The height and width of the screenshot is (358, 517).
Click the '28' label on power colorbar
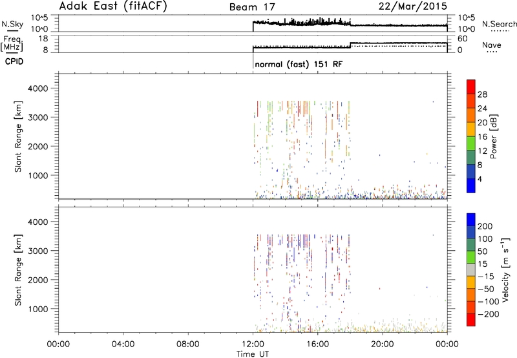point(482,94)
